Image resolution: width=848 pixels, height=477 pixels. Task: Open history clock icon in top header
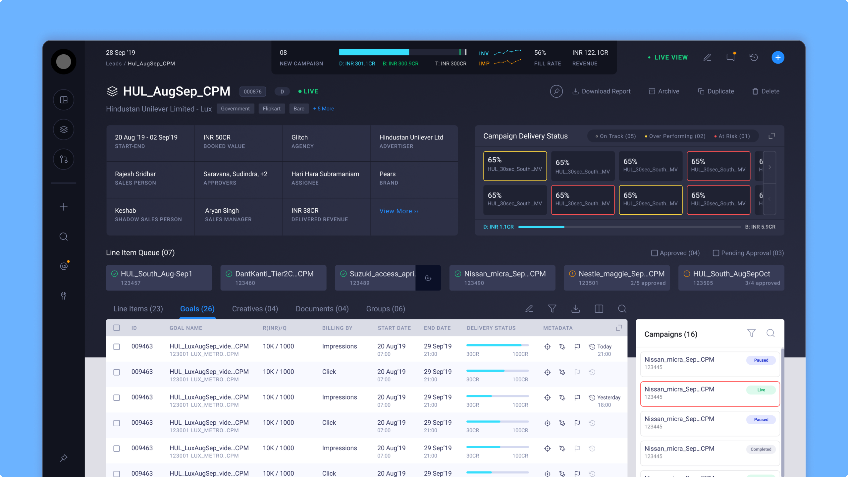[x=754, y=57]
